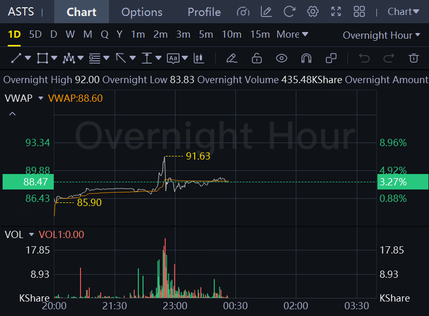The height and width of the screenshot is (316, 429).
Task: Open the Profile tab
Action: (204, 12)
